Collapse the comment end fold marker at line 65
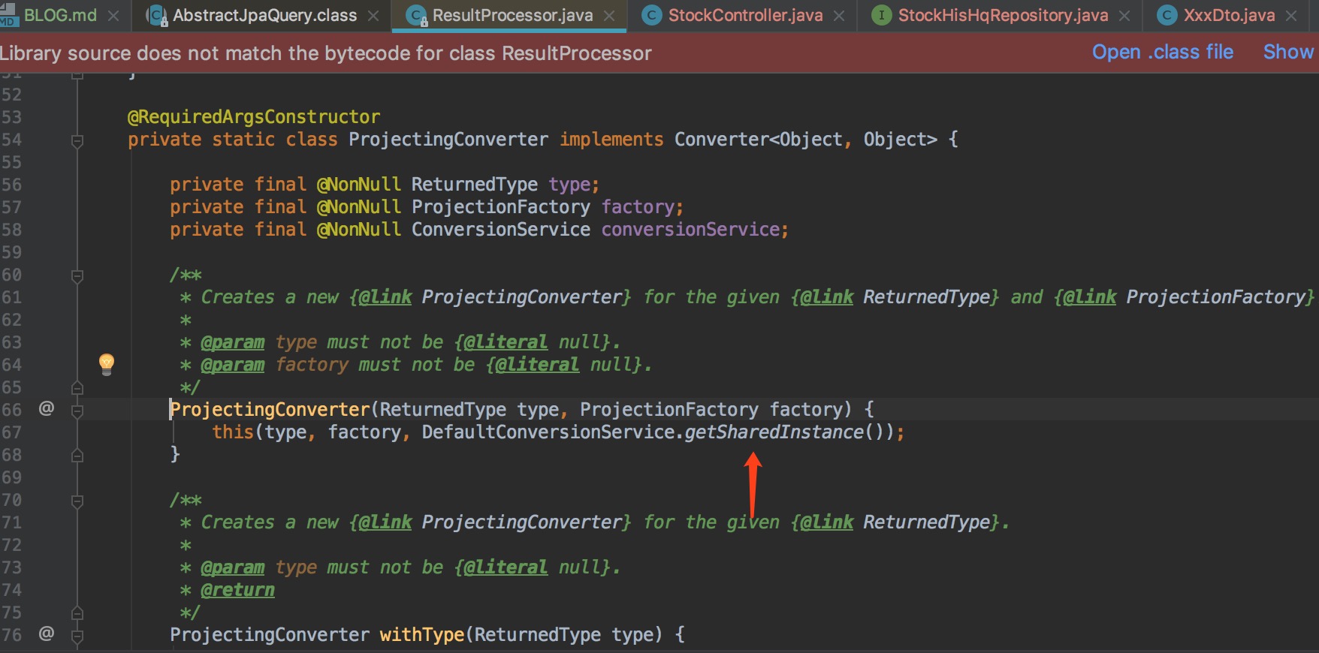The height and width of the screenshot is (653, 1319). (x=77, y=388)
